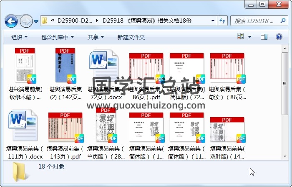Show the preview pane
292x187 pixels.
point(264,37)
